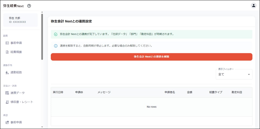
Task: Click the sidebar scroll up arrow
Action: click(42, 12)
